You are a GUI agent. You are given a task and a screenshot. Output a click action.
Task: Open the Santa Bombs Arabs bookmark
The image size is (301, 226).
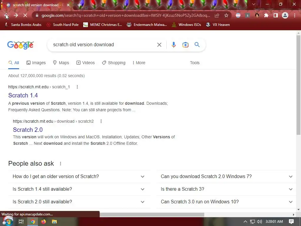tap(23, 25)
